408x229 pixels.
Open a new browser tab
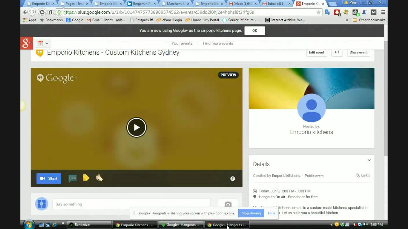332,4
